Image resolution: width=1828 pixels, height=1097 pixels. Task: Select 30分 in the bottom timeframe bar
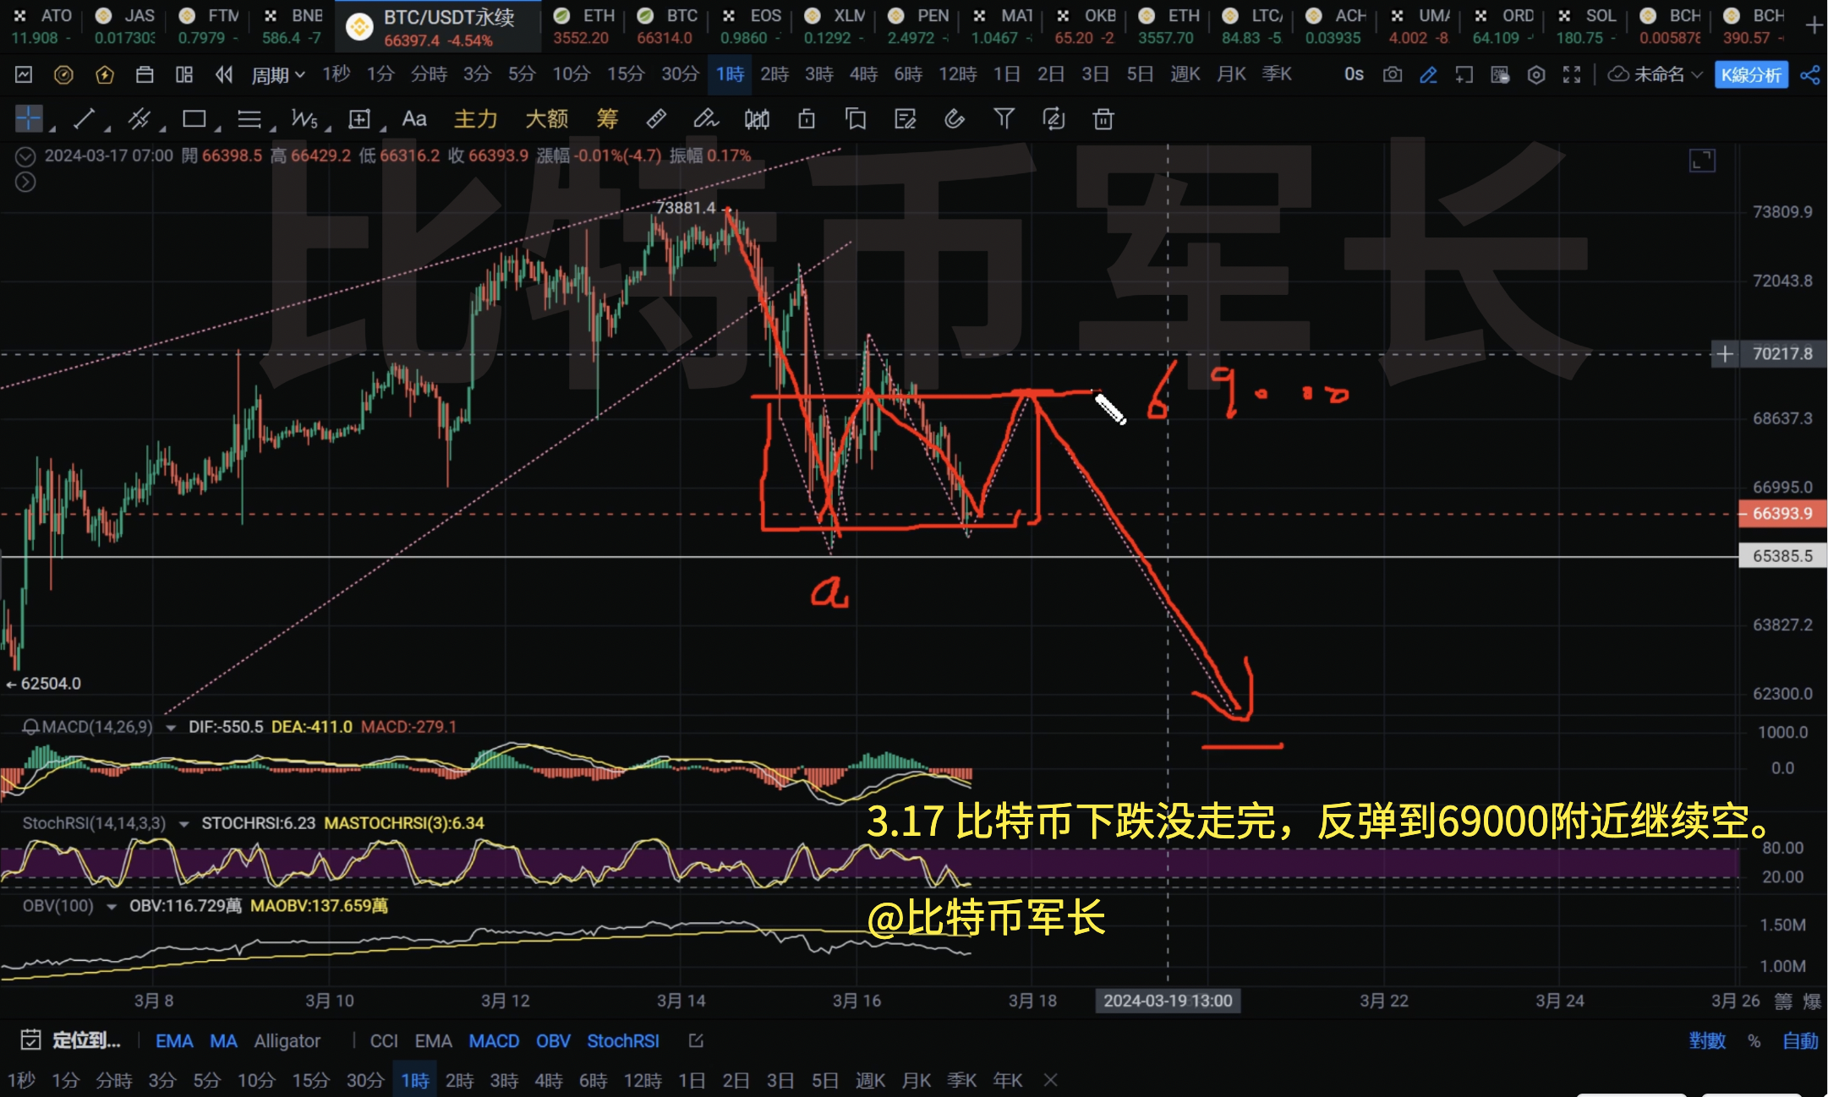[364, 1080]
